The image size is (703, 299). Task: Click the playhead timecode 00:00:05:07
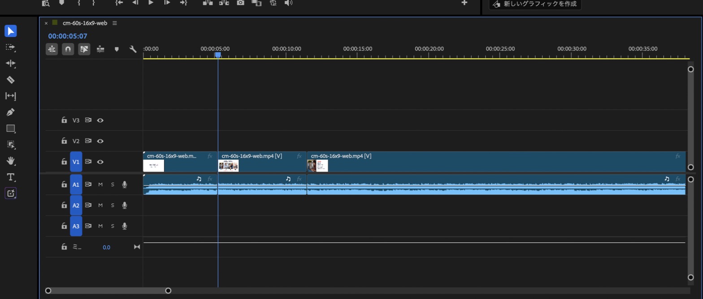[x=68, y=36]
